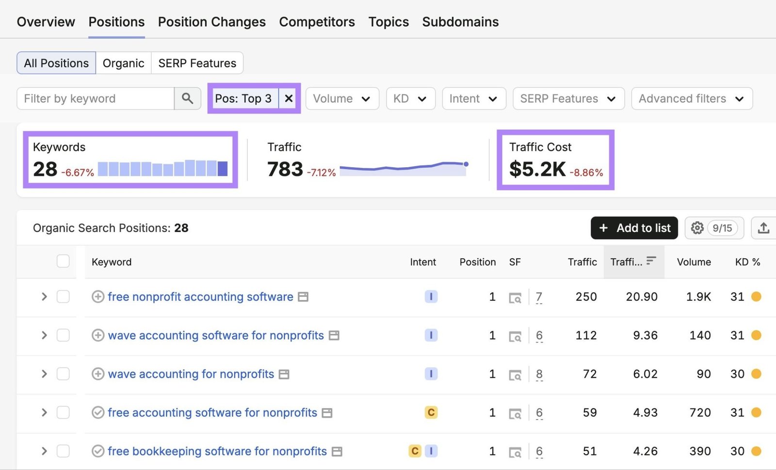Open SERP snapshot for wave accounting software for nonprofits
The height and width of the screenshot is (470, 776).
pos(334,335)
